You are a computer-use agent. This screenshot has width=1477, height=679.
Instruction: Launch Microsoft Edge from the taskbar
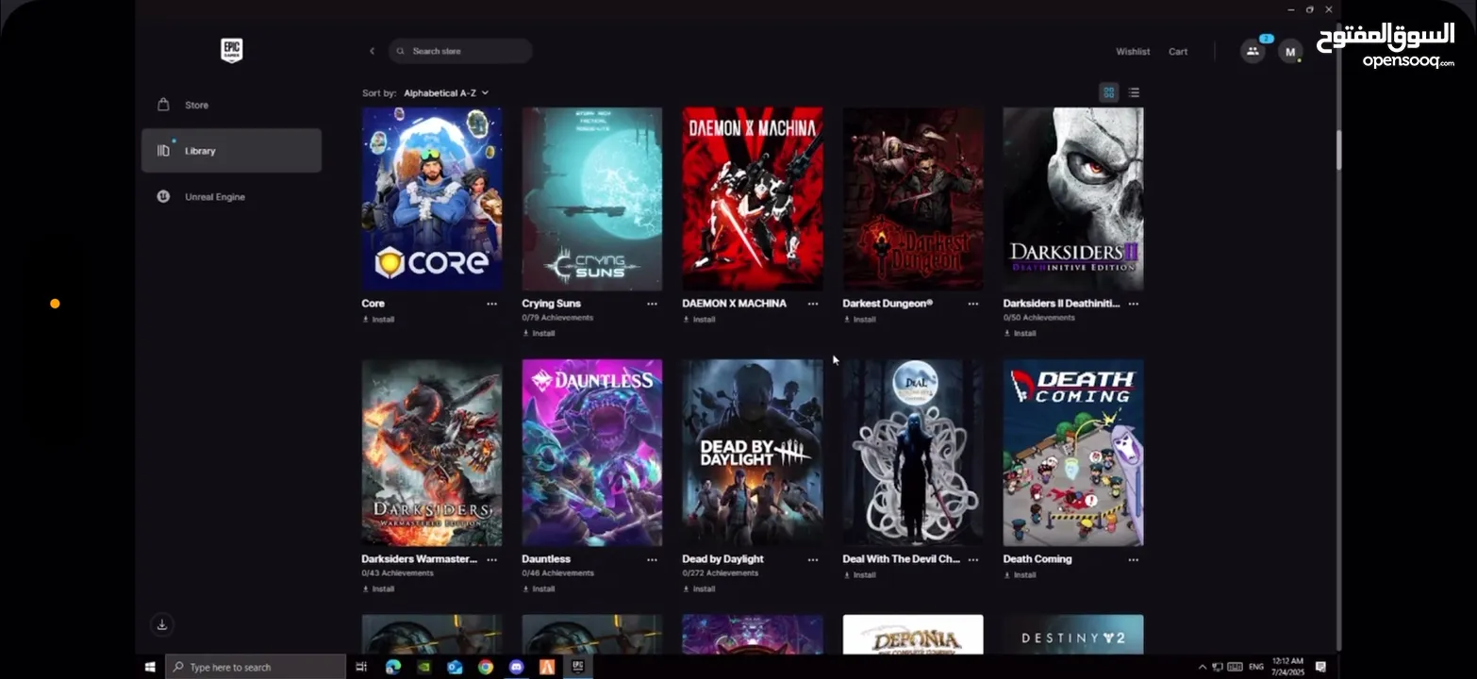click(x=393, y=667)
